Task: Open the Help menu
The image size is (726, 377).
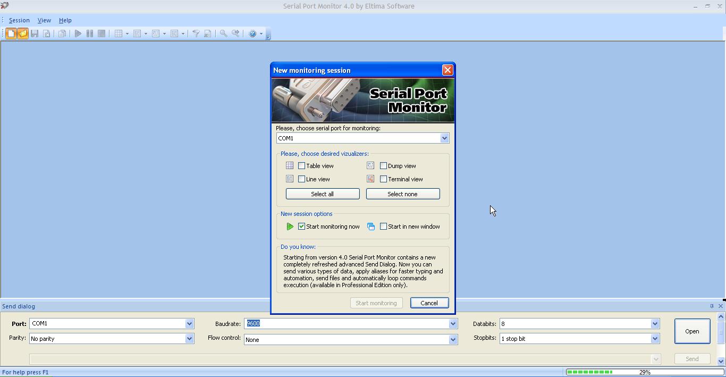Action: (65, 20)
